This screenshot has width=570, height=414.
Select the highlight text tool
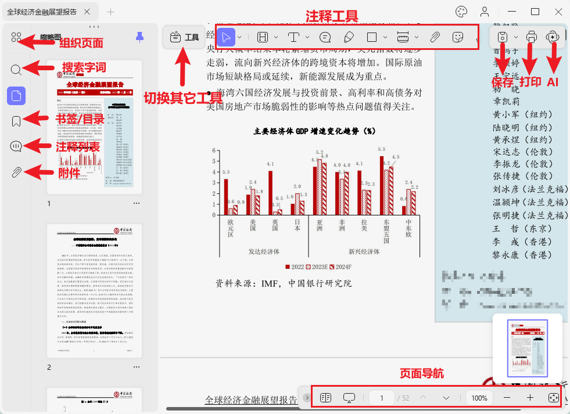coord(263,37)
